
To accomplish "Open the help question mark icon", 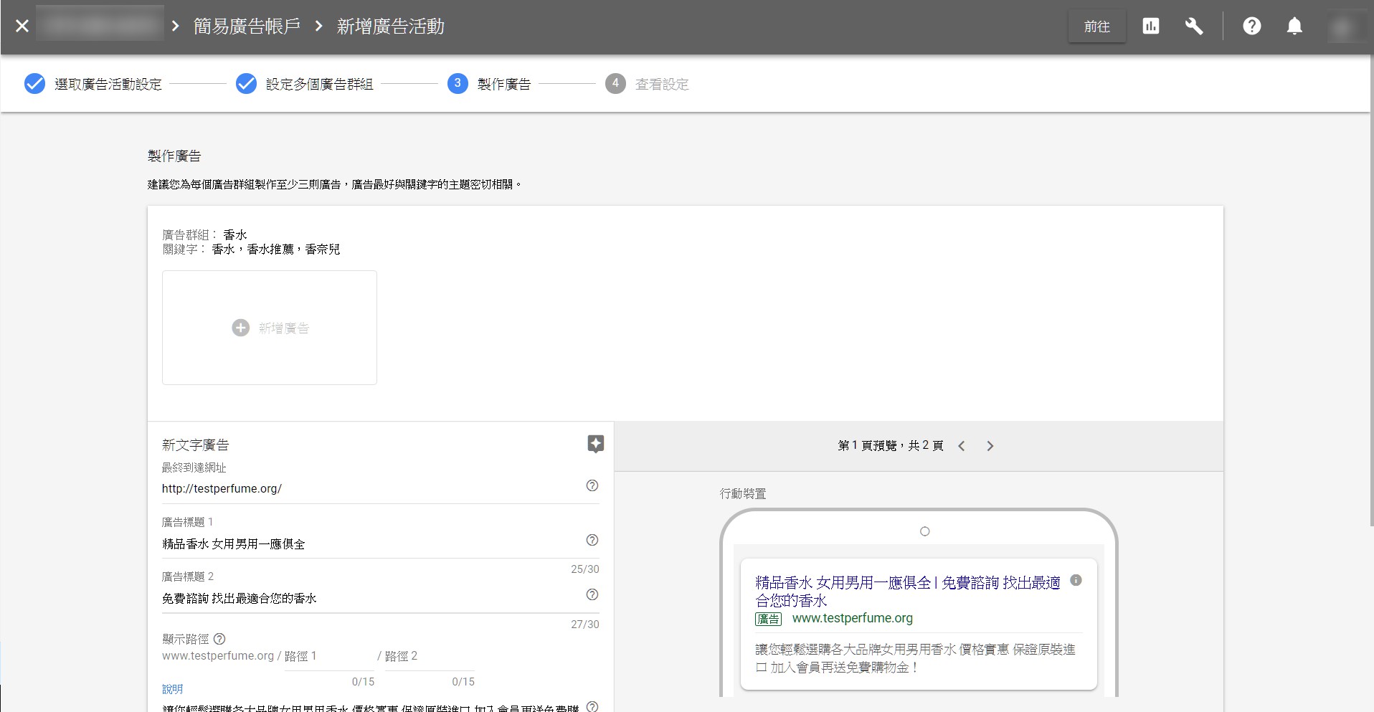I will (1251, 27).
